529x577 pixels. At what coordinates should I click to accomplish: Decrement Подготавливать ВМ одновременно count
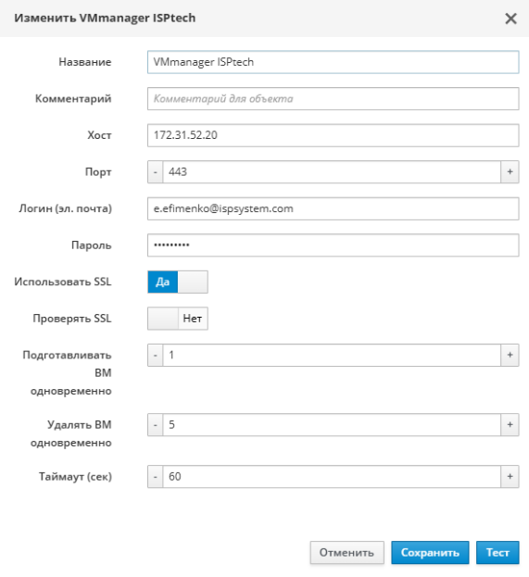[156, 355]
